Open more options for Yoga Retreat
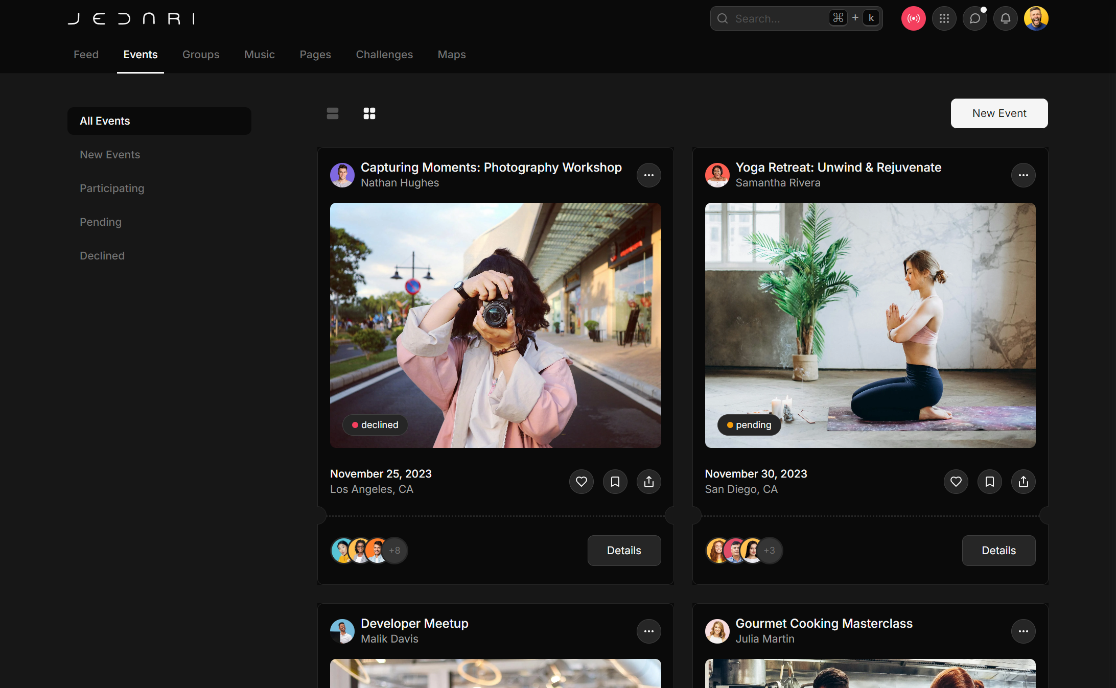Viewport: 1116px width, 688px height. click(x=1024, y=175)
